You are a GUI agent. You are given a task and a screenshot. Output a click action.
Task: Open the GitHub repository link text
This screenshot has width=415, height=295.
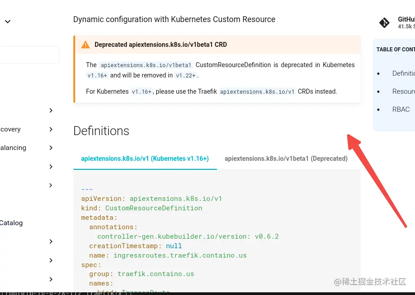[406, 19]
